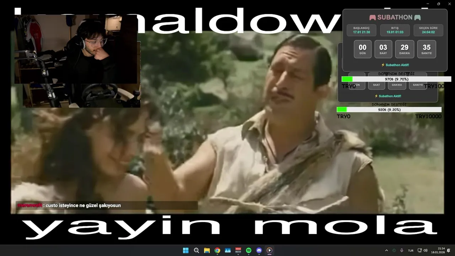This screenshot has height=256, width=455.
Task: Click the lower DONANIM DESTEĞİ heading
Action: [x=389, y=105]
